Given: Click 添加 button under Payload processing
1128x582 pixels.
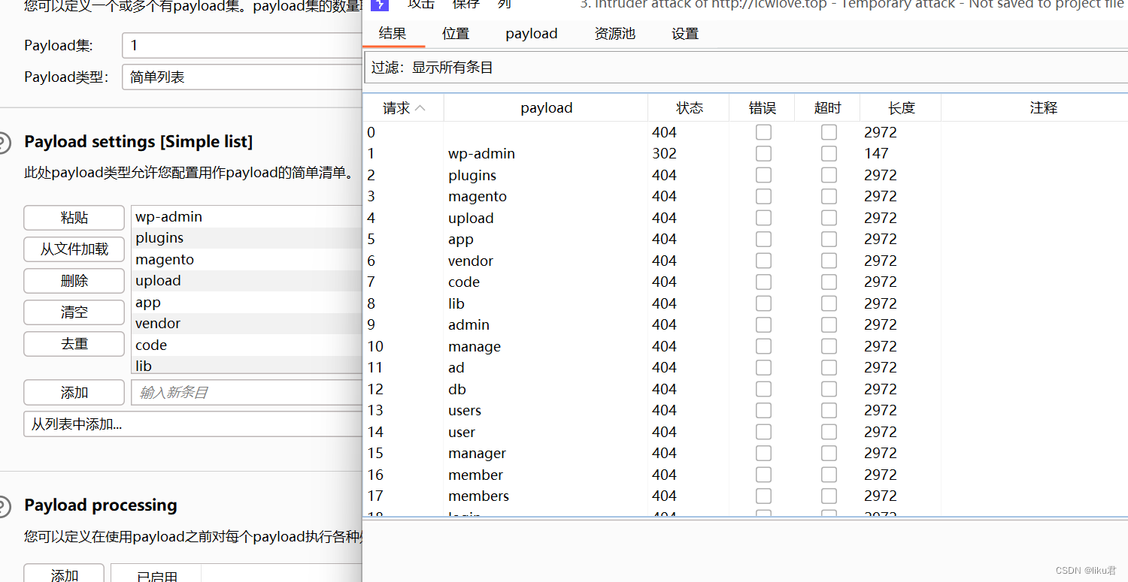Looking at the screenshot, I should tap(64, 574).
